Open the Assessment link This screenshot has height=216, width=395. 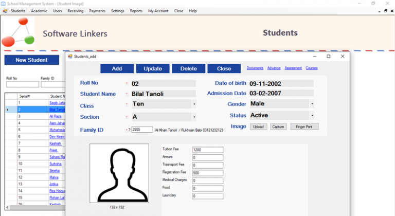[x=293, y=68]
